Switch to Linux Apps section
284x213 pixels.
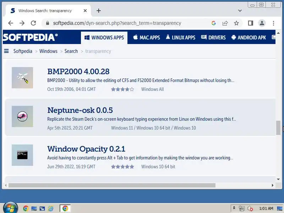click(181, 38)
